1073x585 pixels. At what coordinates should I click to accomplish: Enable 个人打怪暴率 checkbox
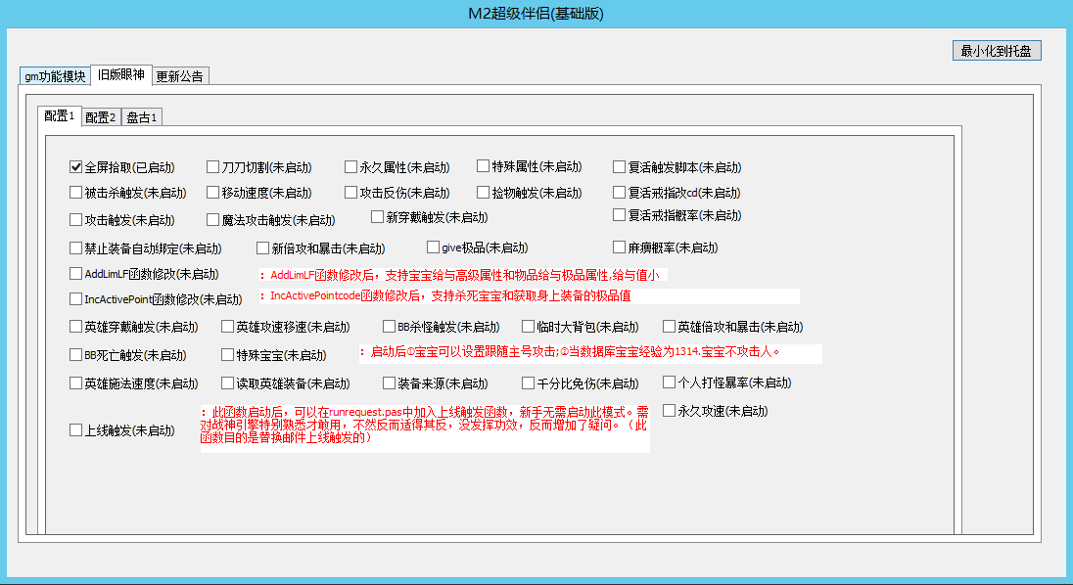(670, 382)
